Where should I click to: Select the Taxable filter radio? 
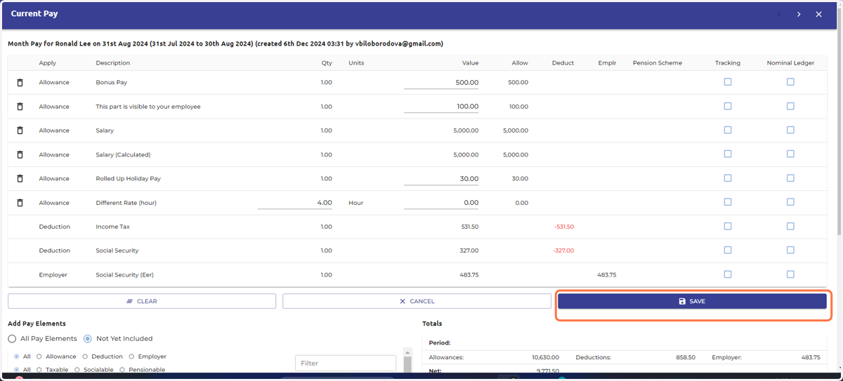click(39, 370)
